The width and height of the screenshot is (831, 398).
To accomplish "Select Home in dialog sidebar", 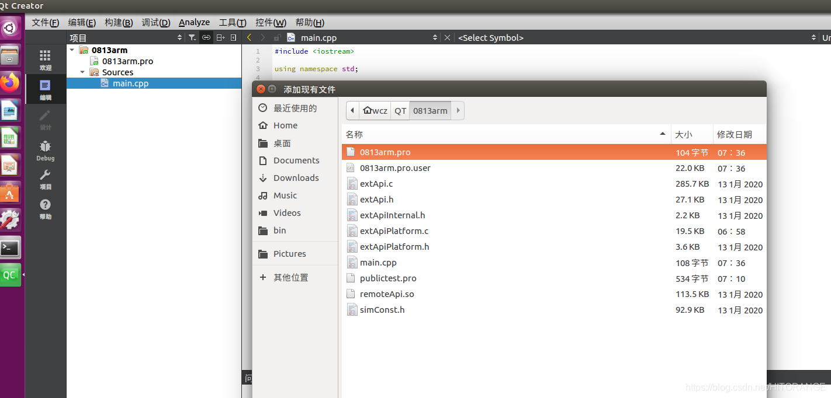I will point(295,125).
